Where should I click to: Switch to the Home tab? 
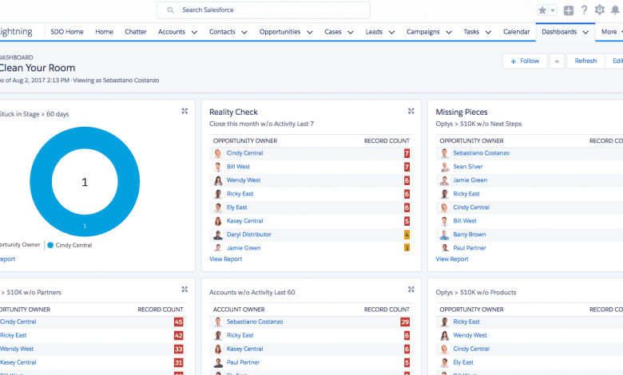pyautogui.click(x=104, y=32)
